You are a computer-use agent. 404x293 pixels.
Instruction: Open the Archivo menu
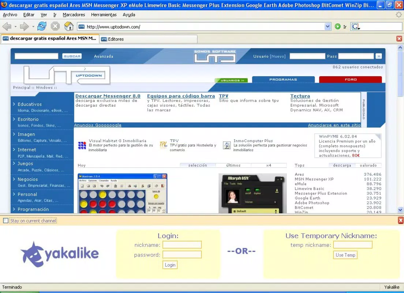click(x=10, y=15)
